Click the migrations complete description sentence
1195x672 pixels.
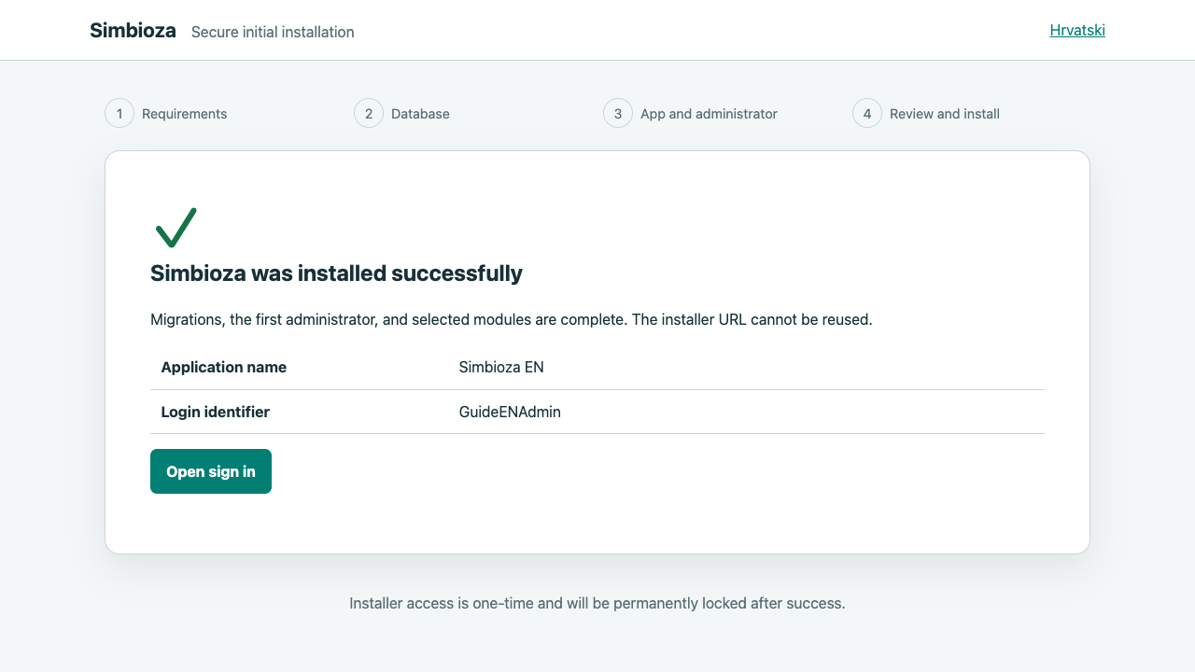(512, 319)
